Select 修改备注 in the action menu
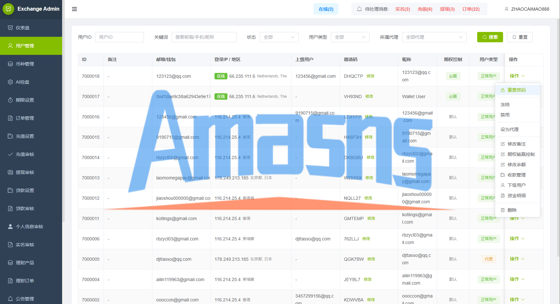Screen dimensions: 560x304 coord(518,144)
